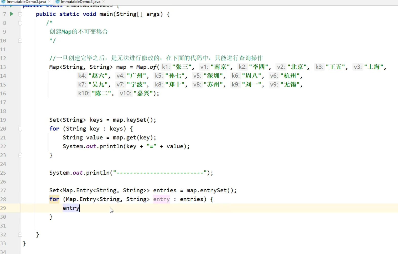Click the k9: parameter hint
This screenshot has width=398, height=254.
point(235,85)
